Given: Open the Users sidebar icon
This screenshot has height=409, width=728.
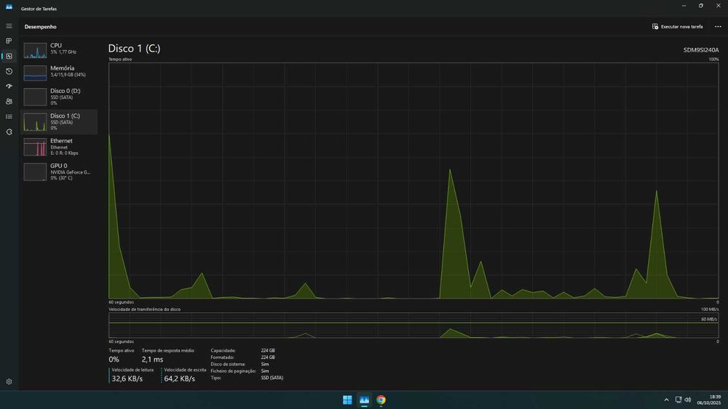Looking at the screenshot, I should coord(9,102).
